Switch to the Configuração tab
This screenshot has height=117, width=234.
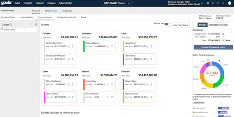click(67, 11)
